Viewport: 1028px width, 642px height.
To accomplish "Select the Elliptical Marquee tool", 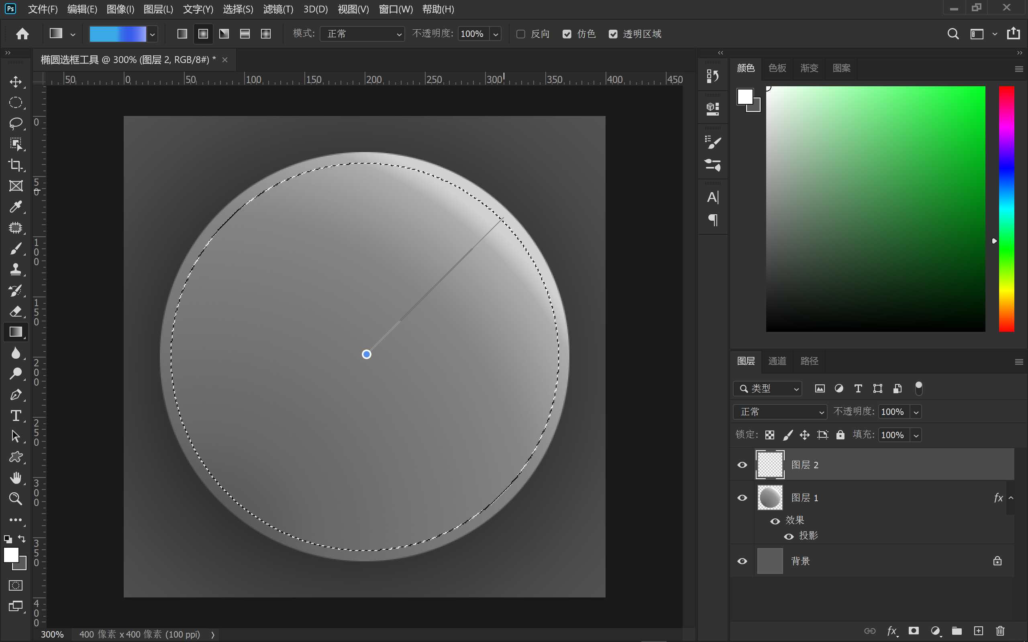I will tap(16, 102).
